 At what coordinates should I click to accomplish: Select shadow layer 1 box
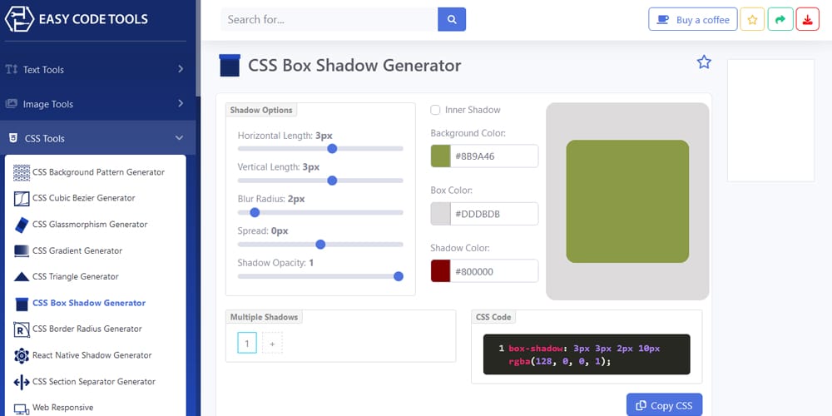(x=247, y=344)
